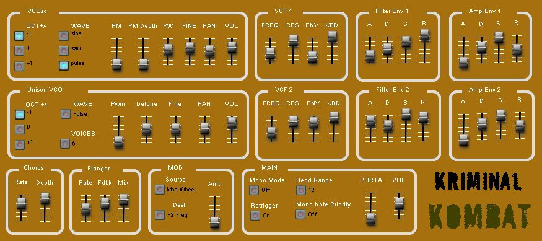Click the VCF 2 FREQ slider
Screen dimensions: 542x241
coord(272,133)
